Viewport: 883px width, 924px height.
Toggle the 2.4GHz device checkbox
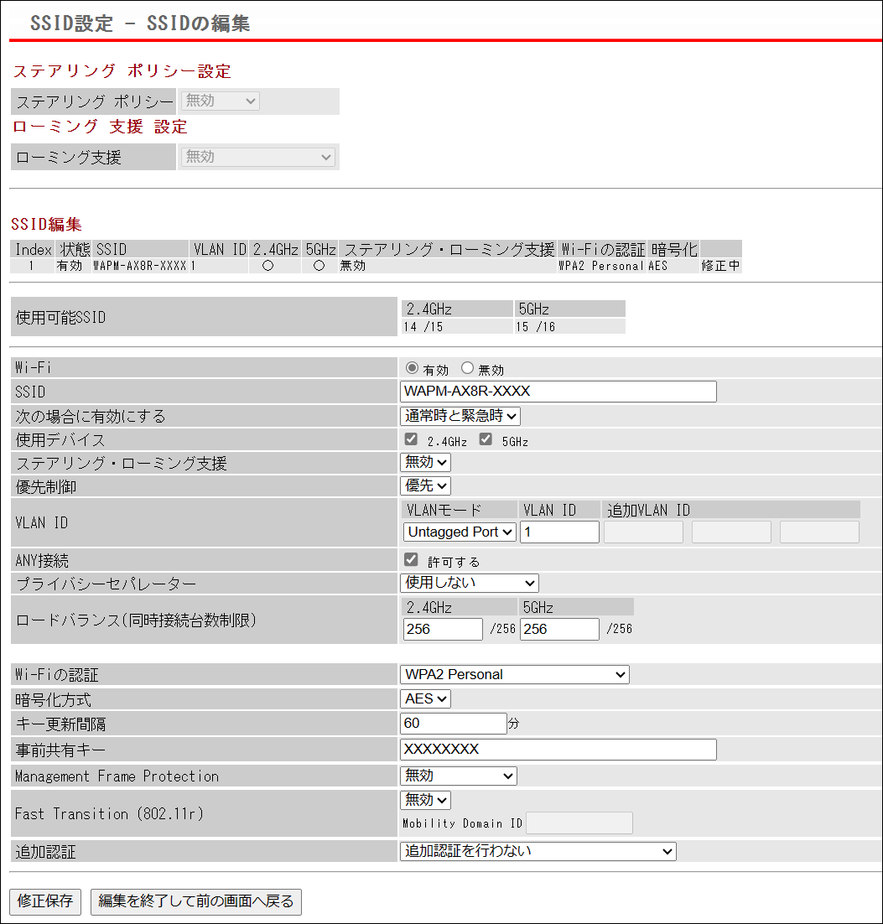tap(411, 439)
